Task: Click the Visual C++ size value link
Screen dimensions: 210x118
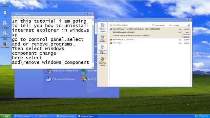Action: (x=187, y=29)
